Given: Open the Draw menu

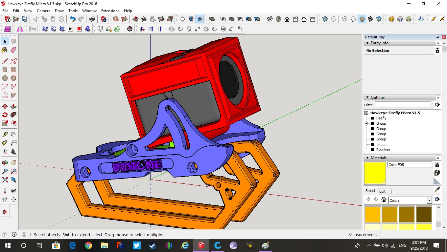Looking at the screenshot, I should 59,11.
